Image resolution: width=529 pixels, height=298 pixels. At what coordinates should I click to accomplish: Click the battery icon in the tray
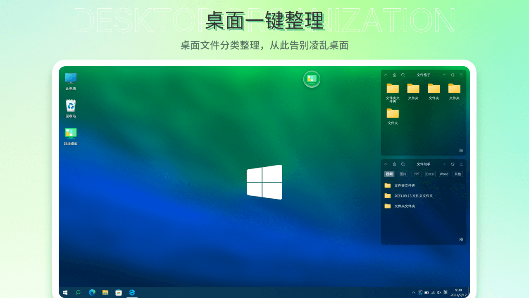tap(427, 293)
